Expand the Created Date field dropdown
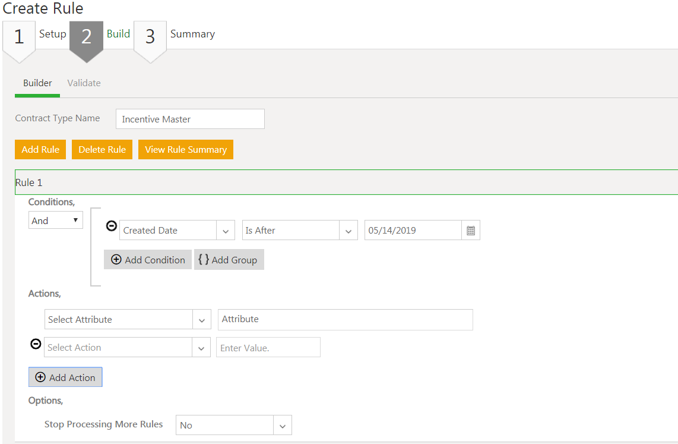The height and width of the screenshot is (444, 678). point(226,231)
